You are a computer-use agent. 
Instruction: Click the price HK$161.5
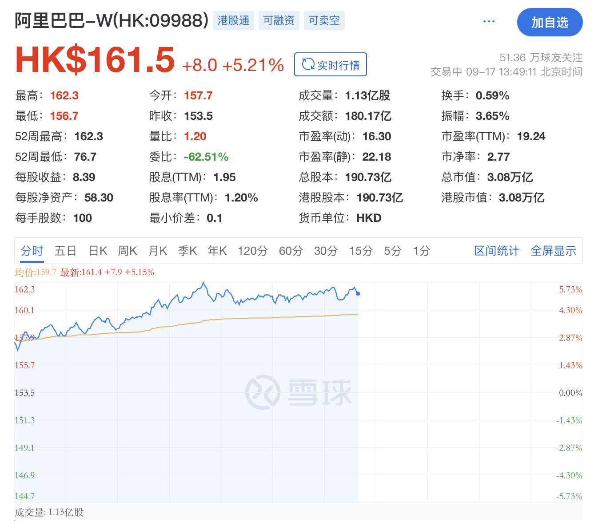coord(95,59)
